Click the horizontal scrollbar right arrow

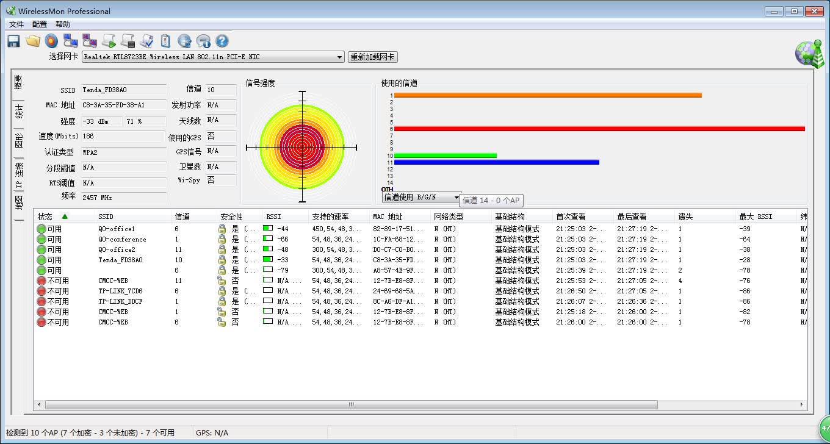coord(802,404)
